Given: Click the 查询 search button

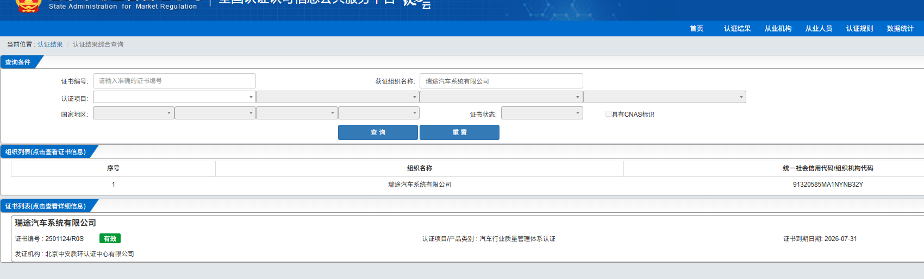Looking at the screenshot, I should (378, 132).
